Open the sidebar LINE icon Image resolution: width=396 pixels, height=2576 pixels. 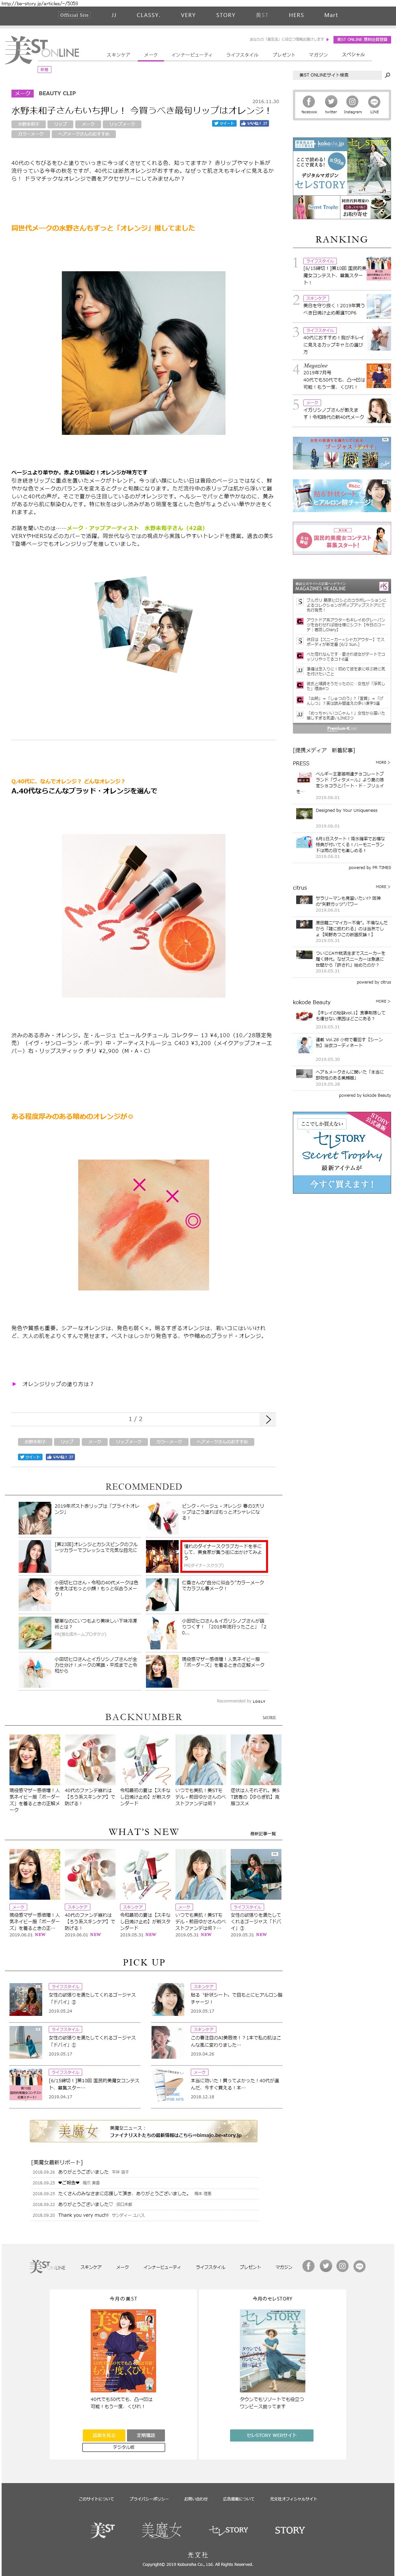374,102
